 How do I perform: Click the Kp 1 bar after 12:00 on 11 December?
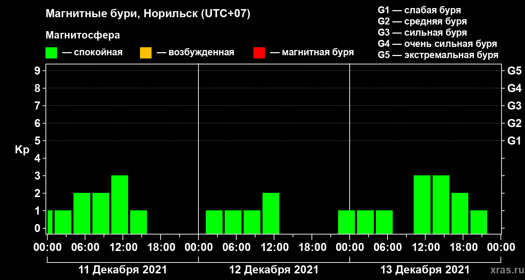139,222
